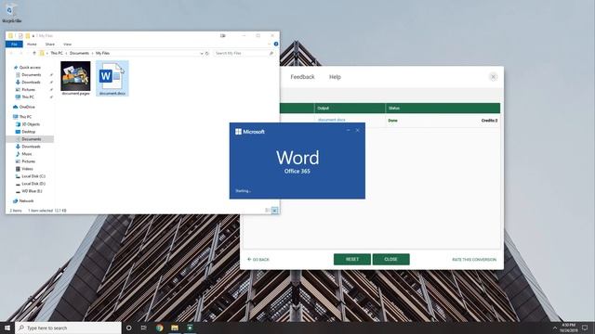Close the Word splash screen
The width and height of the screenshot is (595, 334).
coord(357,130)
